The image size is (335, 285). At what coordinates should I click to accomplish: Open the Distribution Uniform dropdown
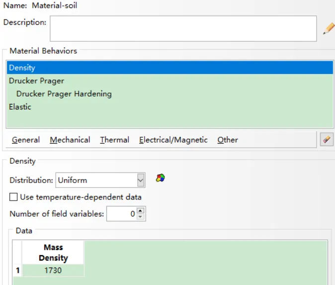click(x=100, y=180)
